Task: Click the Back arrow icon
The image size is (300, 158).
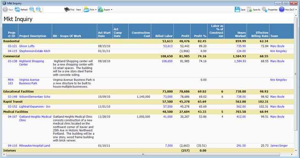Action: point(5,9)
